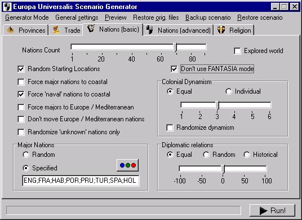Click the Religion tab cross icon
This screenshot has height=220, width=302.
221,30
